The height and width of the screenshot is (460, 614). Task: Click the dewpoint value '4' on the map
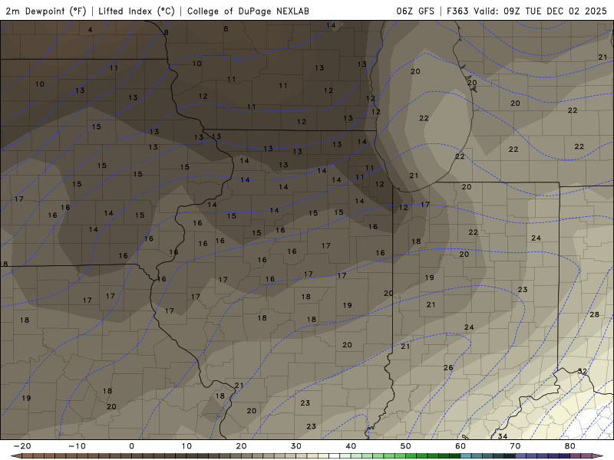pos(91,30)
